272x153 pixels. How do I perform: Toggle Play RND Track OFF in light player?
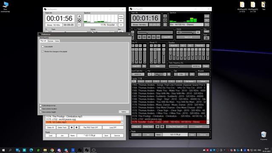pyautogui.click(x=91, y=127)
